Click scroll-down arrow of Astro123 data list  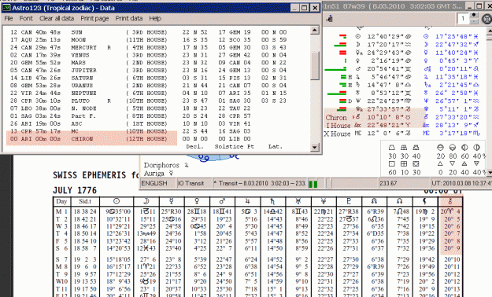(315, 147)
